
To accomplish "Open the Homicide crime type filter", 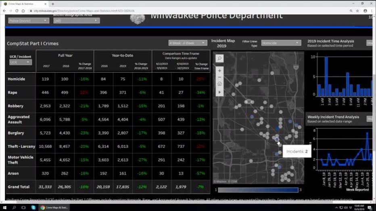I will (281, 43).
